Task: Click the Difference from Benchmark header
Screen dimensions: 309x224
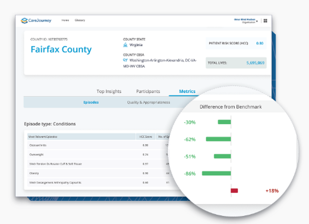Action: (x=231, y=107)
